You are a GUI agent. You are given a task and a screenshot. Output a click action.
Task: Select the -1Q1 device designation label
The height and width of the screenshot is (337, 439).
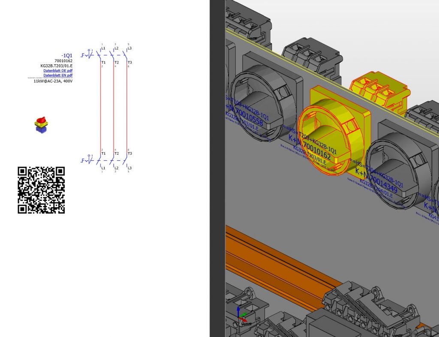(x=66, y=56)
